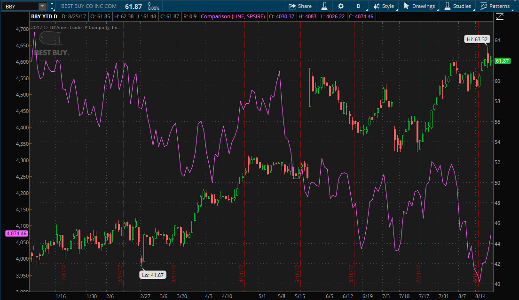Screen dimensions: 519x300
Task: Click the 2/27 date axis label
Action: 145,296
